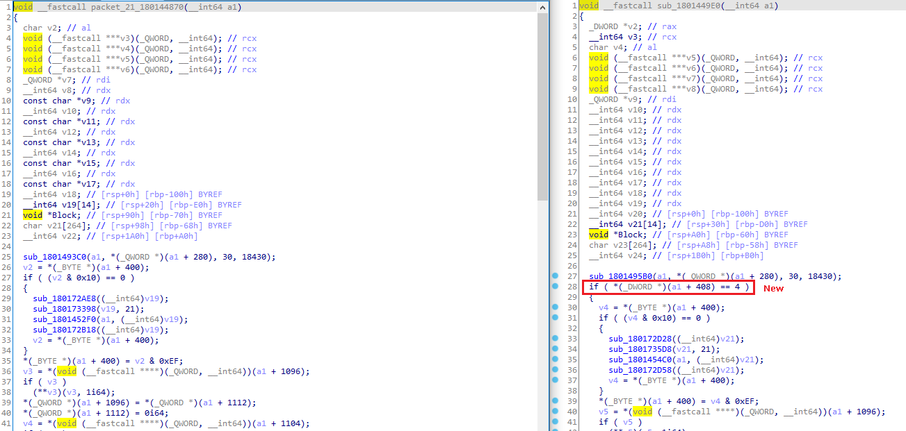Toggle breakpoint dot at right-pane line 39
906x431 pixels.
pos(555,401)
